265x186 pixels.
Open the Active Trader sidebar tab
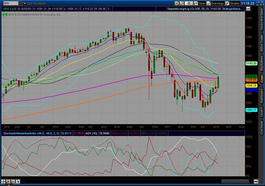(x=262, y=43)
